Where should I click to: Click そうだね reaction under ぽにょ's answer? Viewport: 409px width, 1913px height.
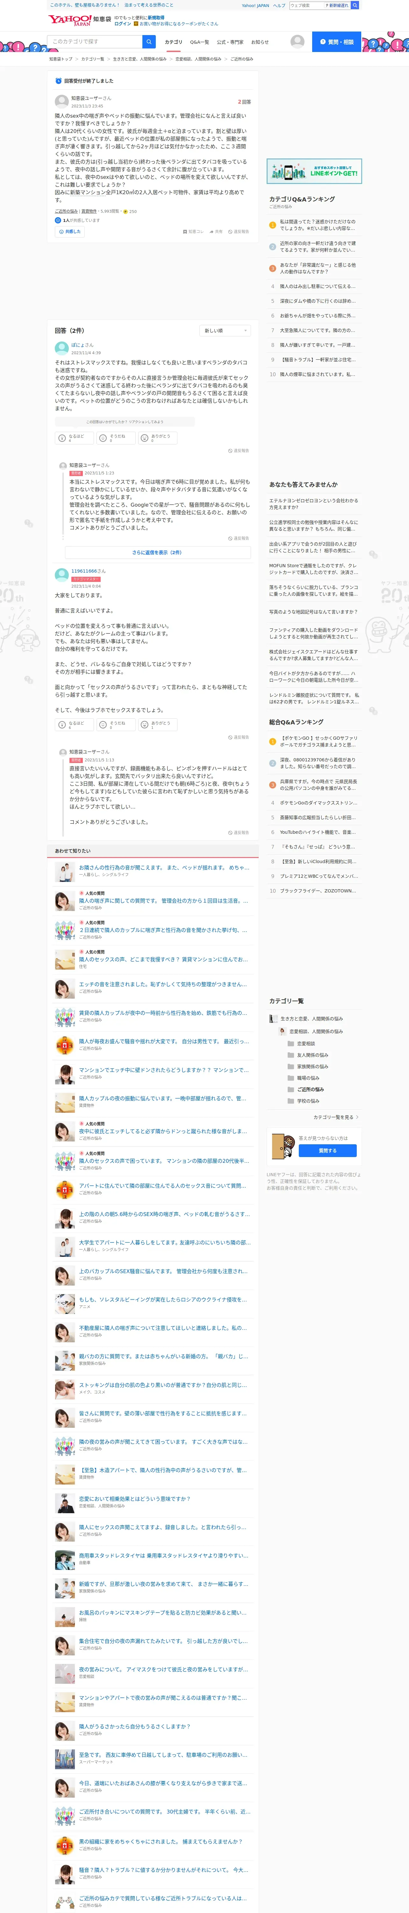(116, 438)
